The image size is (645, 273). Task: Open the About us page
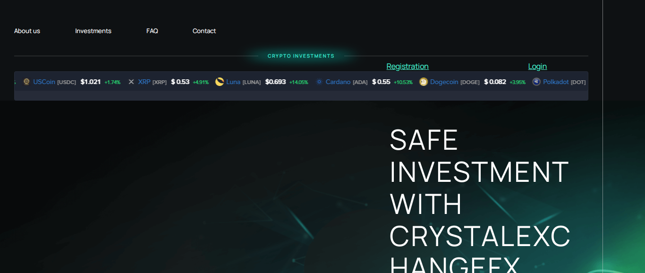tap(27, 31)
